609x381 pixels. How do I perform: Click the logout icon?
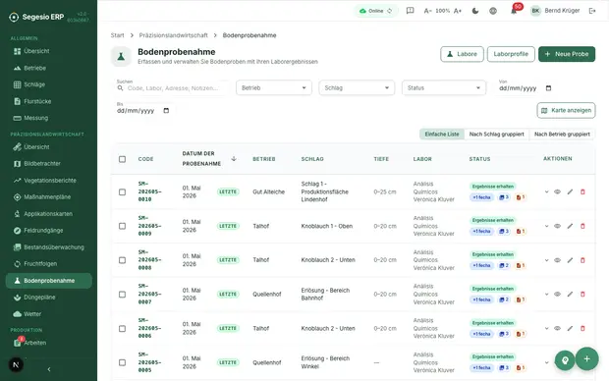[592, 11]
